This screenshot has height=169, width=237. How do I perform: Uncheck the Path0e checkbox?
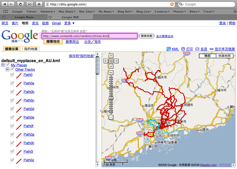click(x=12, y=117)
